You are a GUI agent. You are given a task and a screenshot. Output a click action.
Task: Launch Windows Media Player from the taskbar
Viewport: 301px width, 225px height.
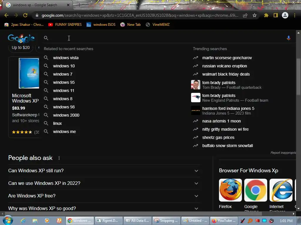click(47, 221)
